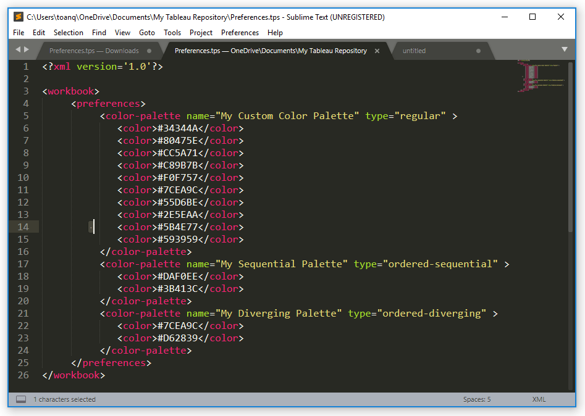Change indentation via Spaces: 5
The width and height of the screenshot is (585, 416).
coord(477,399)
